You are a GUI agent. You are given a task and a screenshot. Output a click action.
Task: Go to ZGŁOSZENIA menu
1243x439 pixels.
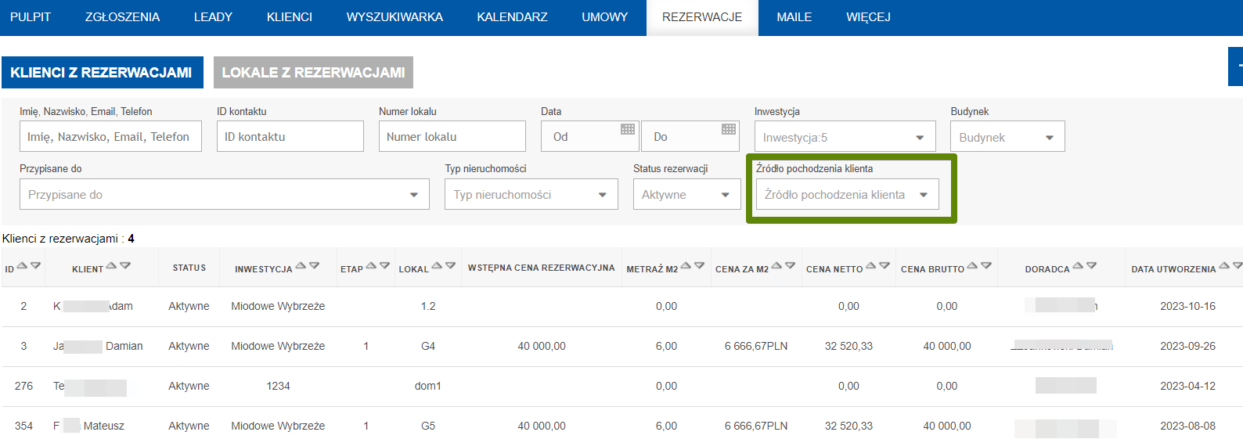pyautogui.click(x=122, y=17)
